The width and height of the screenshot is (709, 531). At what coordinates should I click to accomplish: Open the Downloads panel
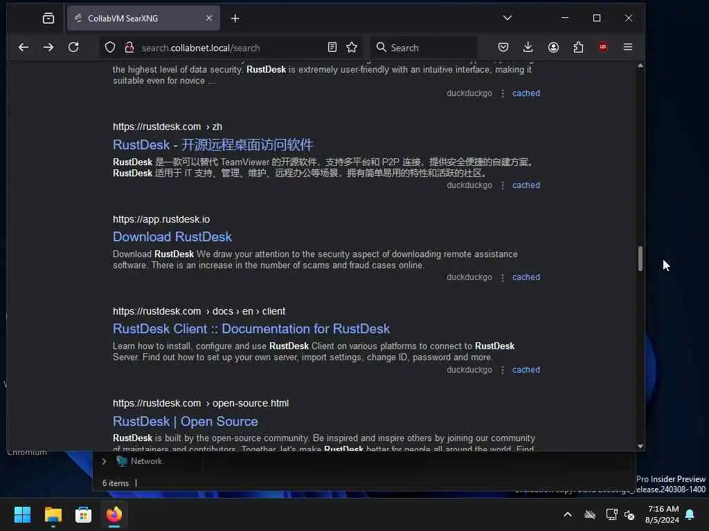(x=528, y=48)
